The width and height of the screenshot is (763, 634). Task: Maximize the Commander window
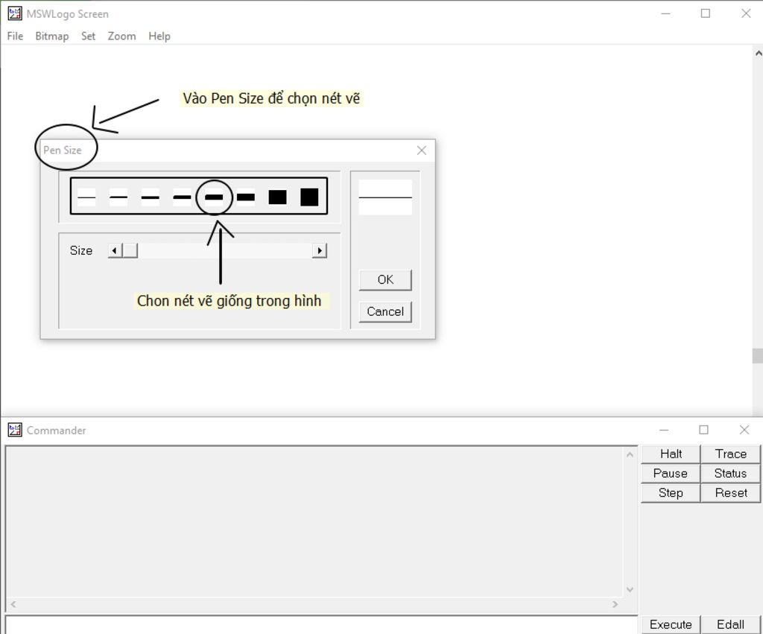(x=703, y=430)
